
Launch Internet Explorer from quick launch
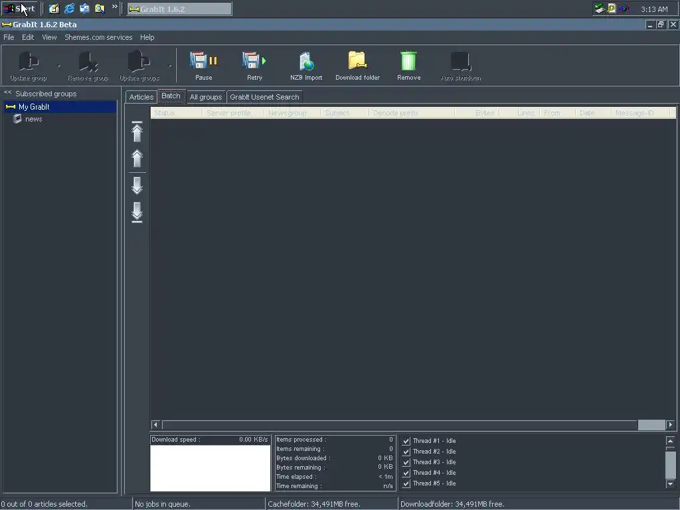tap(69, 9)
